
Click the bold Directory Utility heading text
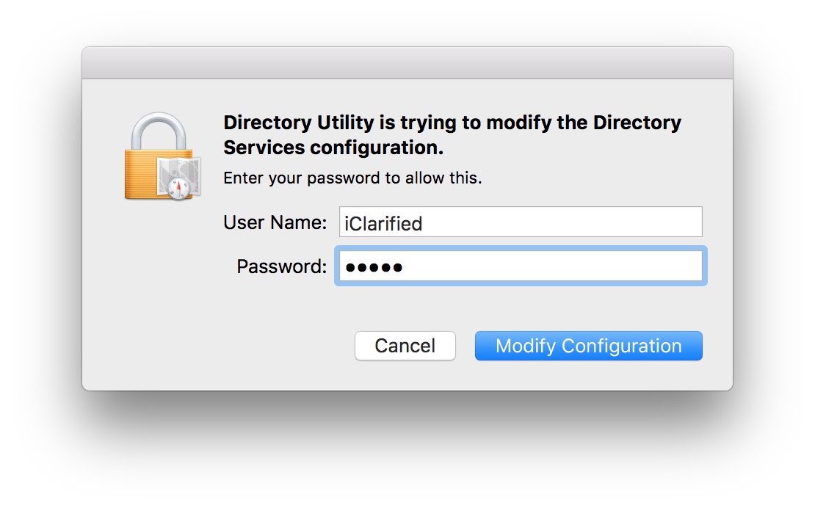tap(452, 123)
